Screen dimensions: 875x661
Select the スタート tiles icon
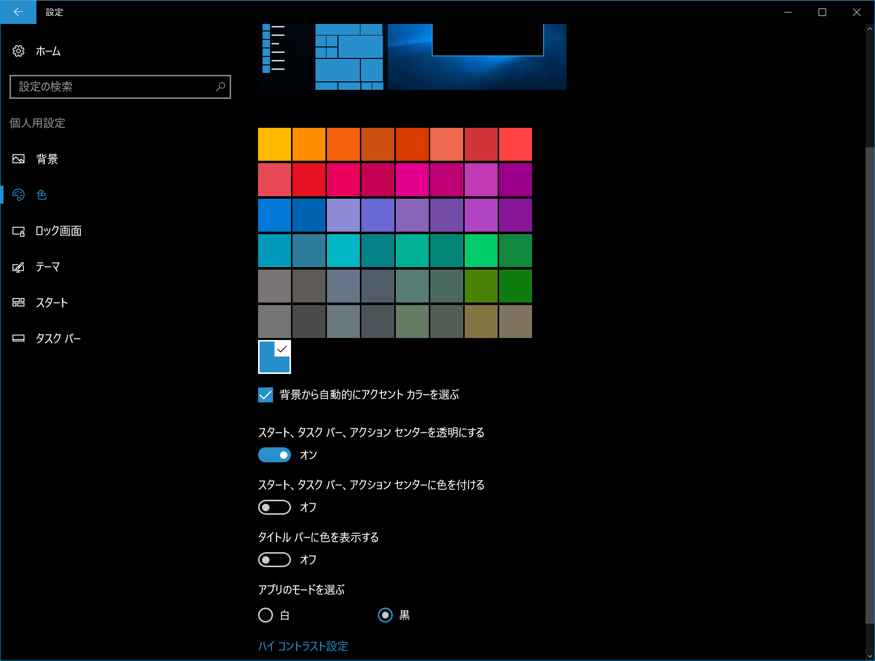coord(18,302)
